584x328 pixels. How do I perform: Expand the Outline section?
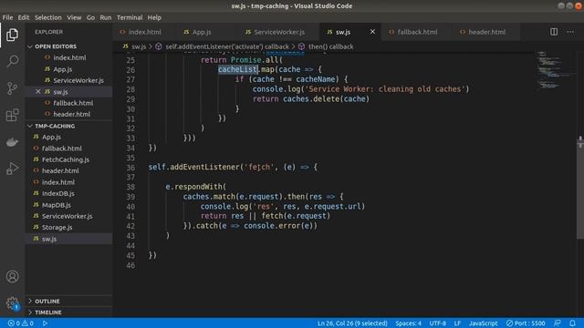(68, 301)
